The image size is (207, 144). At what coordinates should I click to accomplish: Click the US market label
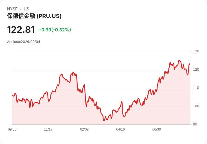point(26,9)
